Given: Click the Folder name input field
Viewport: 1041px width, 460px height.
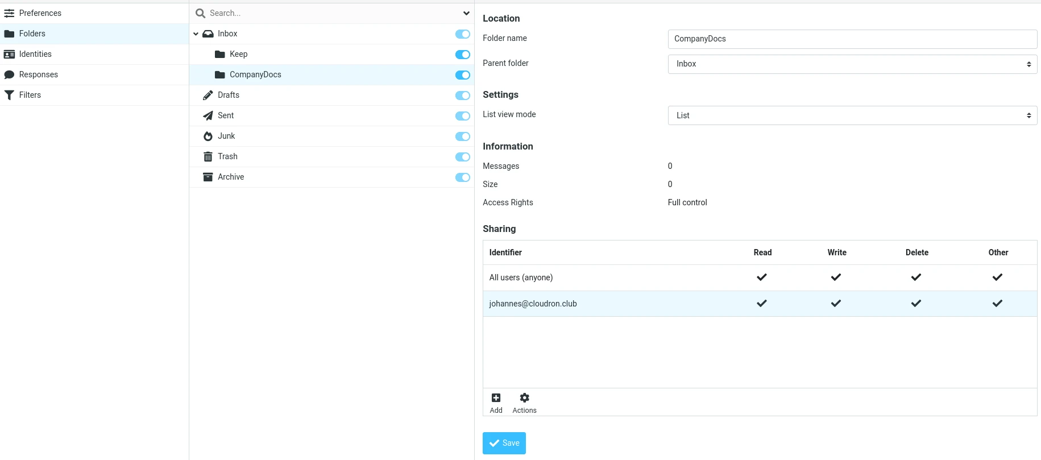Looking at the screenshot, I should pos(852,39).
